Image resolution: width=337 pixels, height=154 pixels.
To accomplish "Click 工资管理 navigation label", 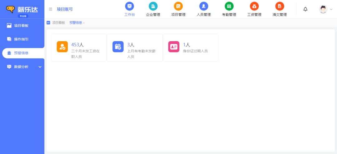I will pos(254,15).
